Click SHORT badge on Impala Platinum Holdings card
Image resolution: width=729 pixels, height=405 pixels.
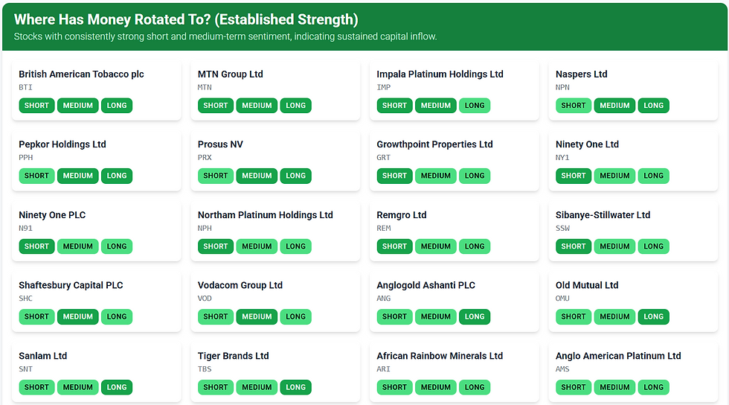[x=395, y=106]
